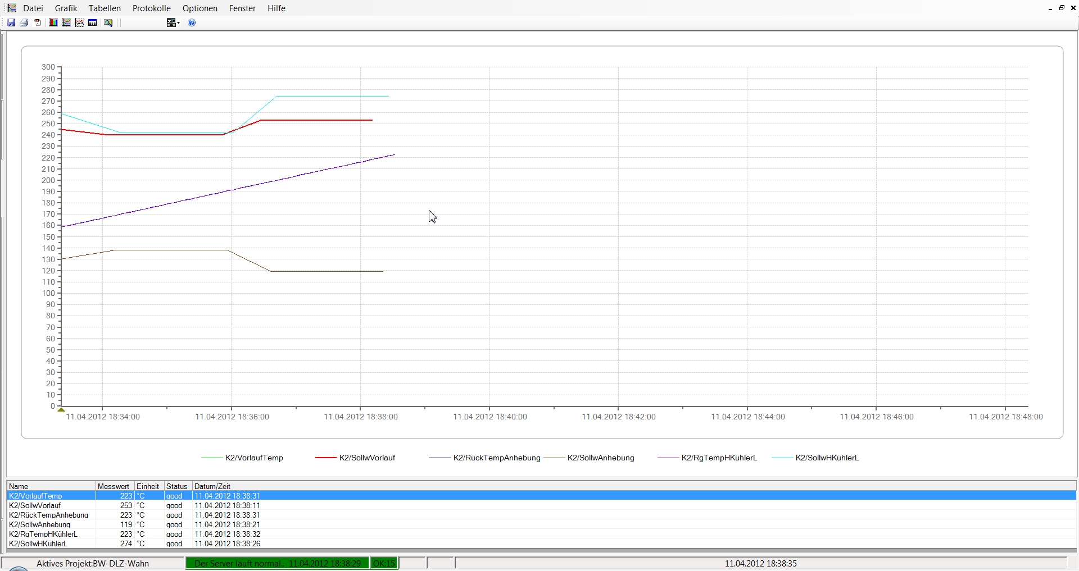Click the application chart icon beside Datei
The width and height of the screenshot is (1079, 571).
click(x=12, y=8)
